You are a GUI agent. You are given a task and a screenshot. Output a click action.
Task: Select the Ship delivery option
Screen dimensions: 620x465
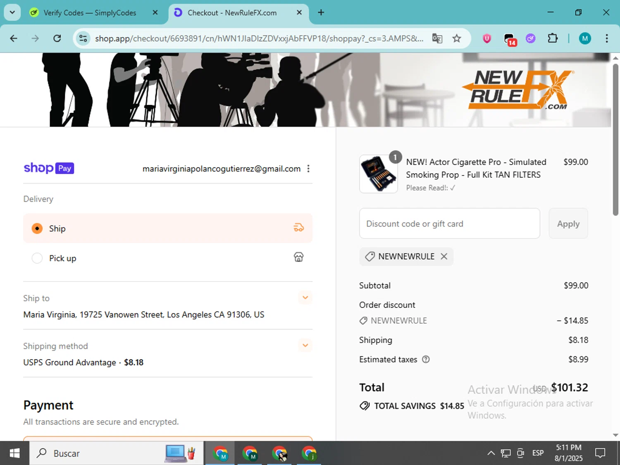(x=168, y=228)
